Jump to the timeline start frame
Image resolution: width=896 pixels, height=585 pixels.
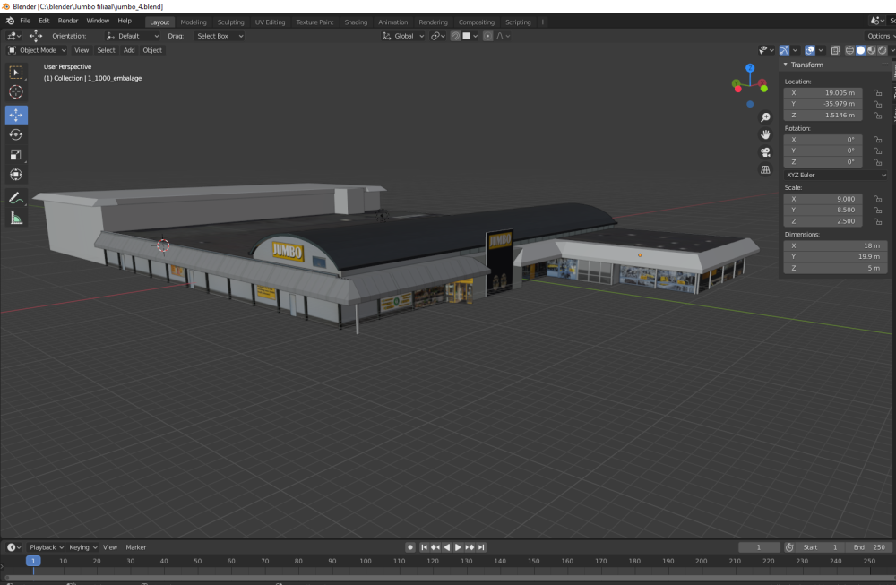click(x=424, y=547)
